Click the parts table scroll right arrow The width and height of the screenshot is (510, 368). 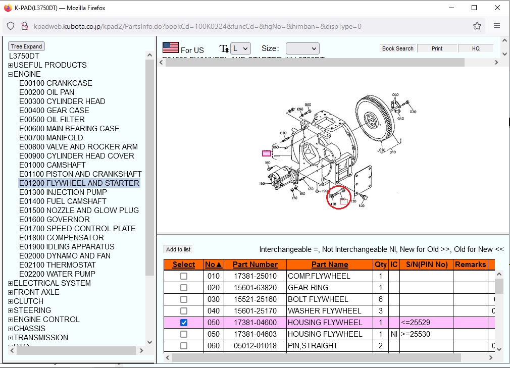coord(491,357)
